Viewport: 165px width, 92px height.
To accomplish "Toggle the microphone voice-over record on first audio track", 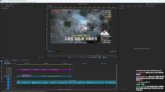I will click(14, 78).
